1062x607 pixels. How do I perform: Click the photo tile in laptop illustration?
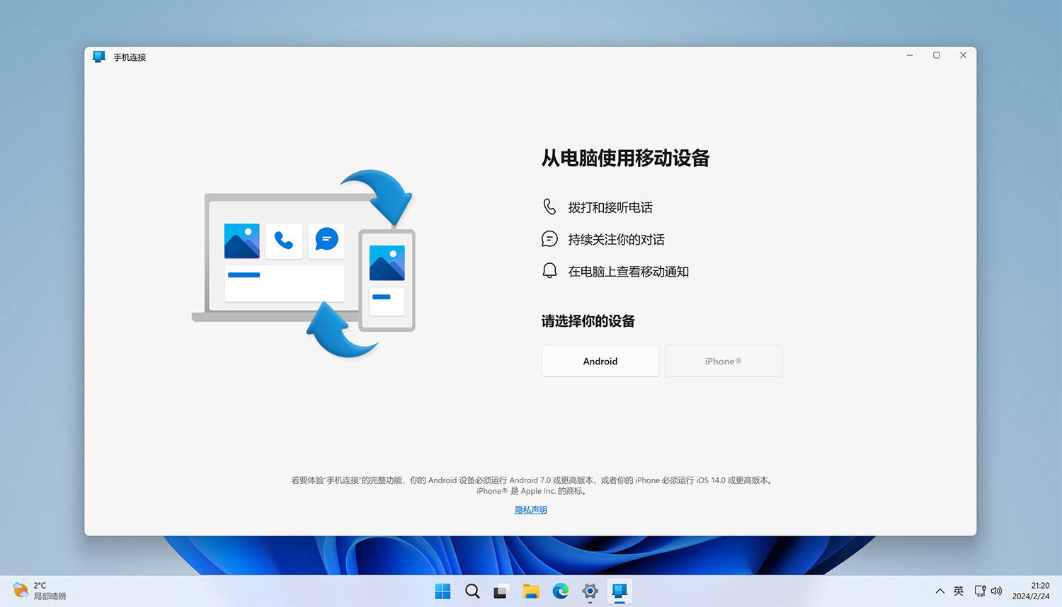coord(241,241)
